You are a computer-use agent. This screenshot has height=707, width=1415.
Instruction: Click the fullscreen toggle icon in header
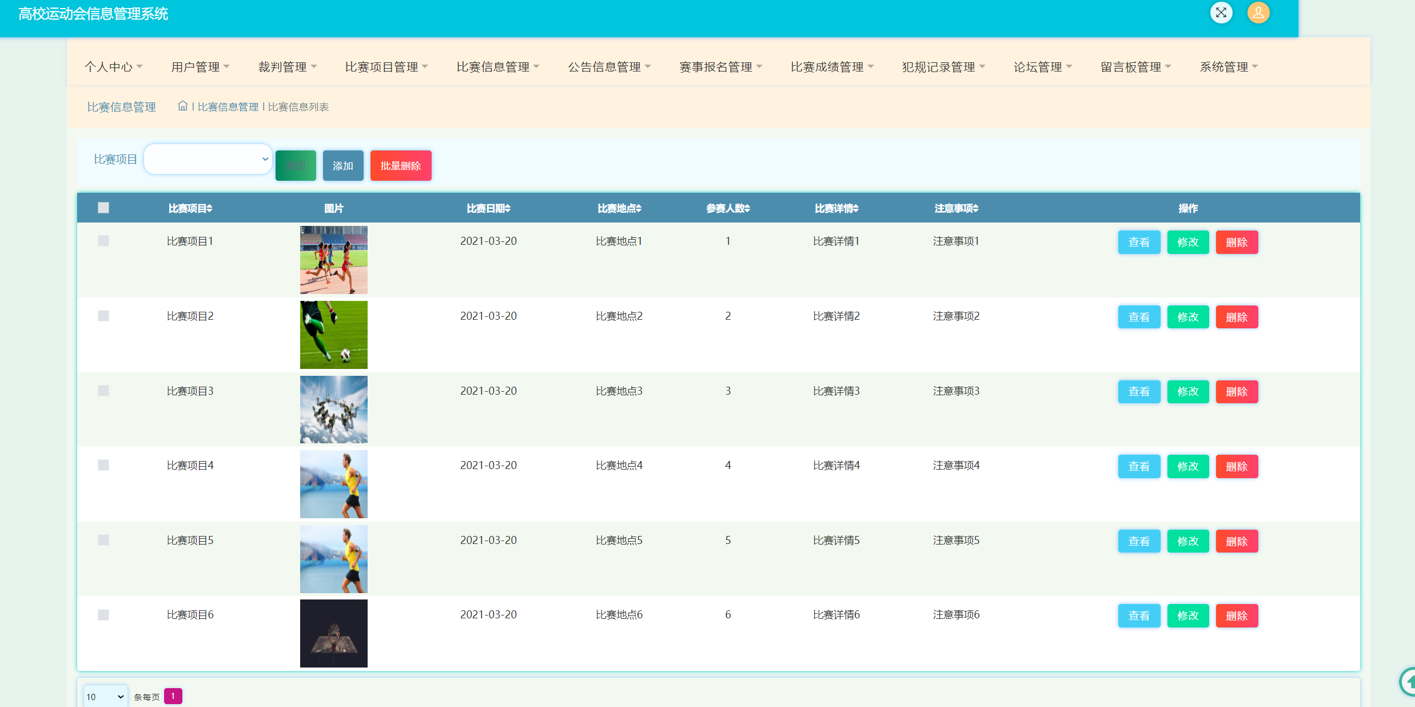1221,13
